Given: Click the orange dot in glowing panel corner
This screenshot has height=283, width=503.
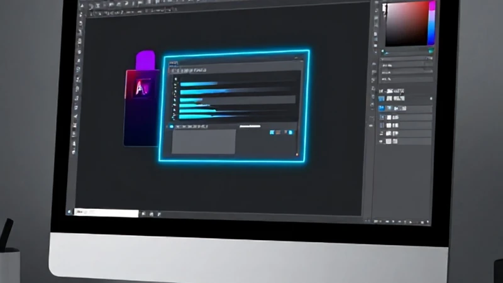Looking at the screenshot, I should point(297,155).
